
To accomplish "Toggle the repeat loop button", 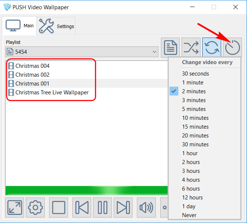I will 212,47.
